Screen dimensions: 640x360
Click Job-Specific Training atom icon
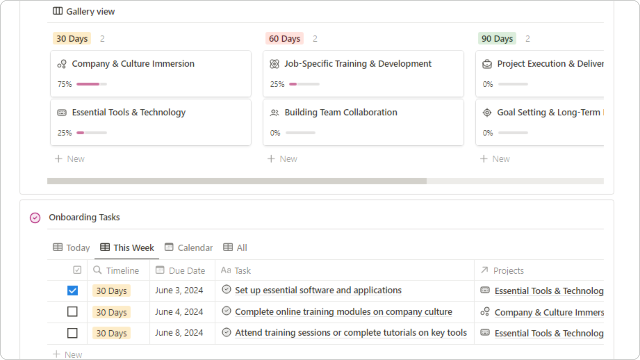click(x=274, y=64)
